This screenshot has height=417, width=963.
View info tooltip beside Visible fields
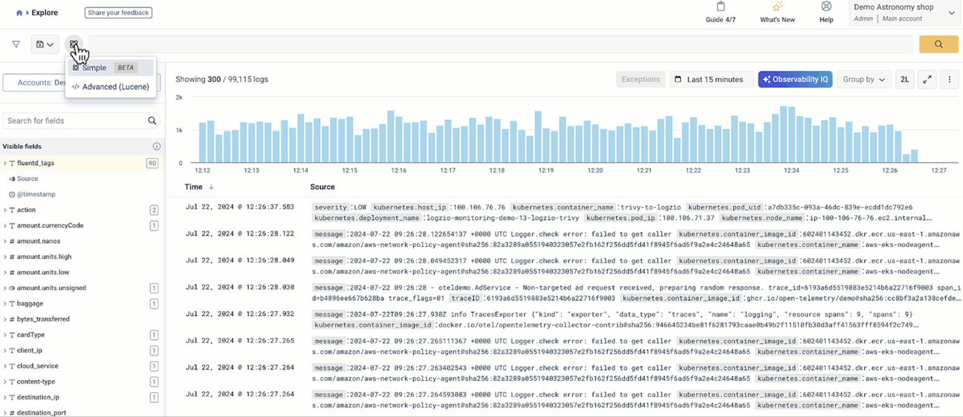[x=157, y=146]
